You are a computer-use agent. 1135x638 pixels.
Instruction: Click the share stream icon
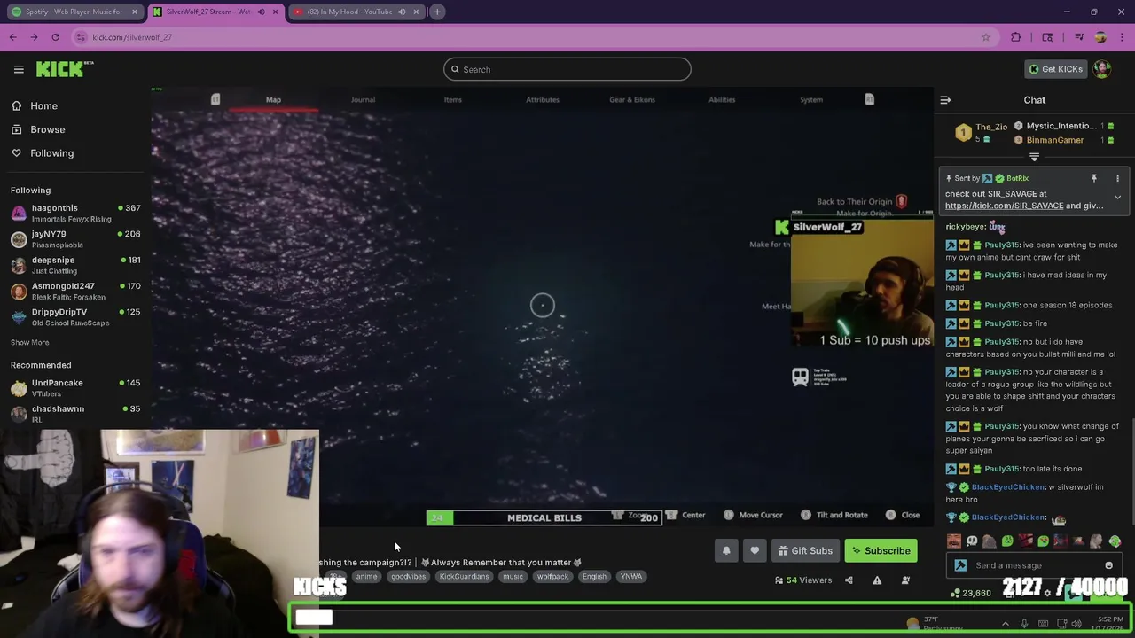tap(849, 580)
